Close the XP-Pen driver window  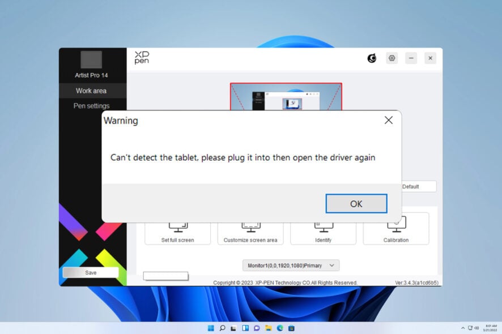[430, 58]
